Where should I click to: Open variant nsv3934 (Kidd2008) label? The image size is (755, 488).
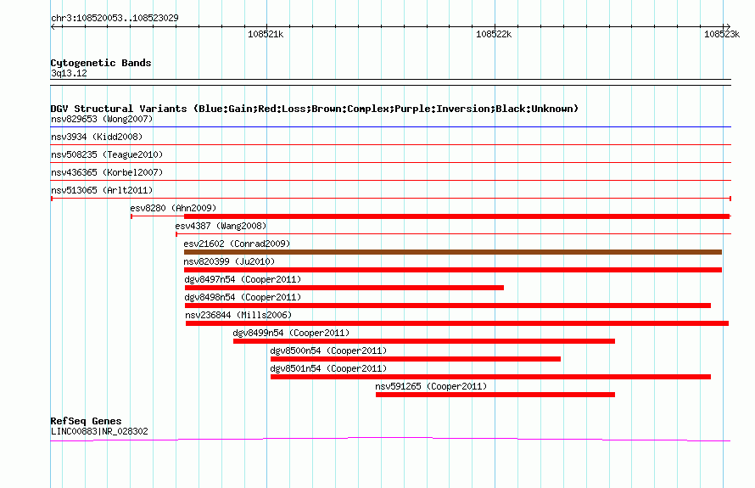[x=97, y=137]
